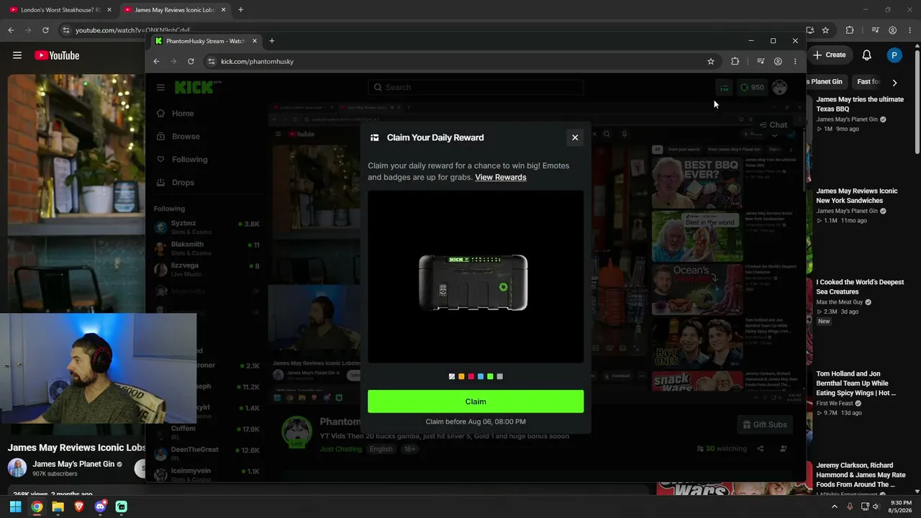Show hidden system tray icons
The image size is (921, 518).
point(835,506)
